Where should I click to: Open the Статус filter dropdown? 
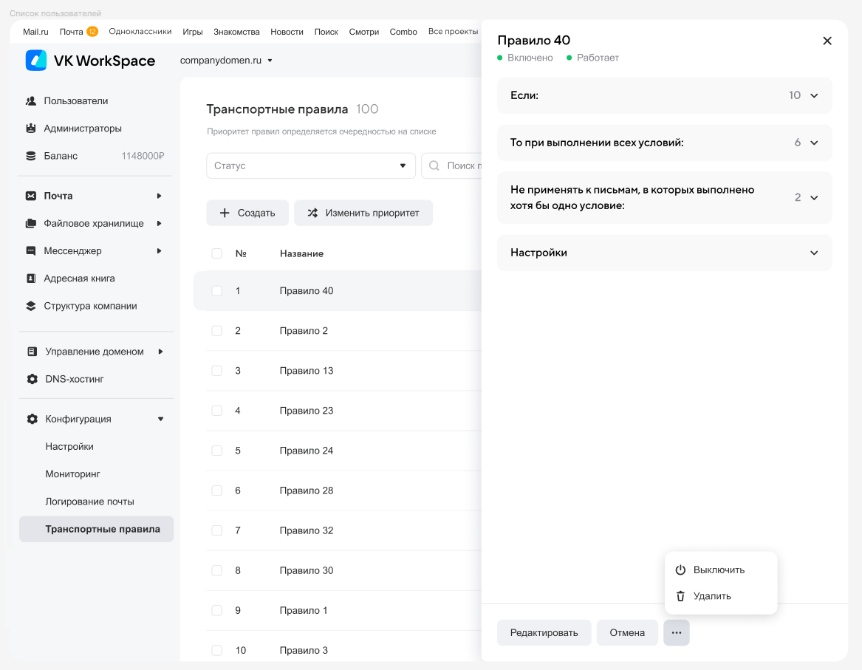310,165
